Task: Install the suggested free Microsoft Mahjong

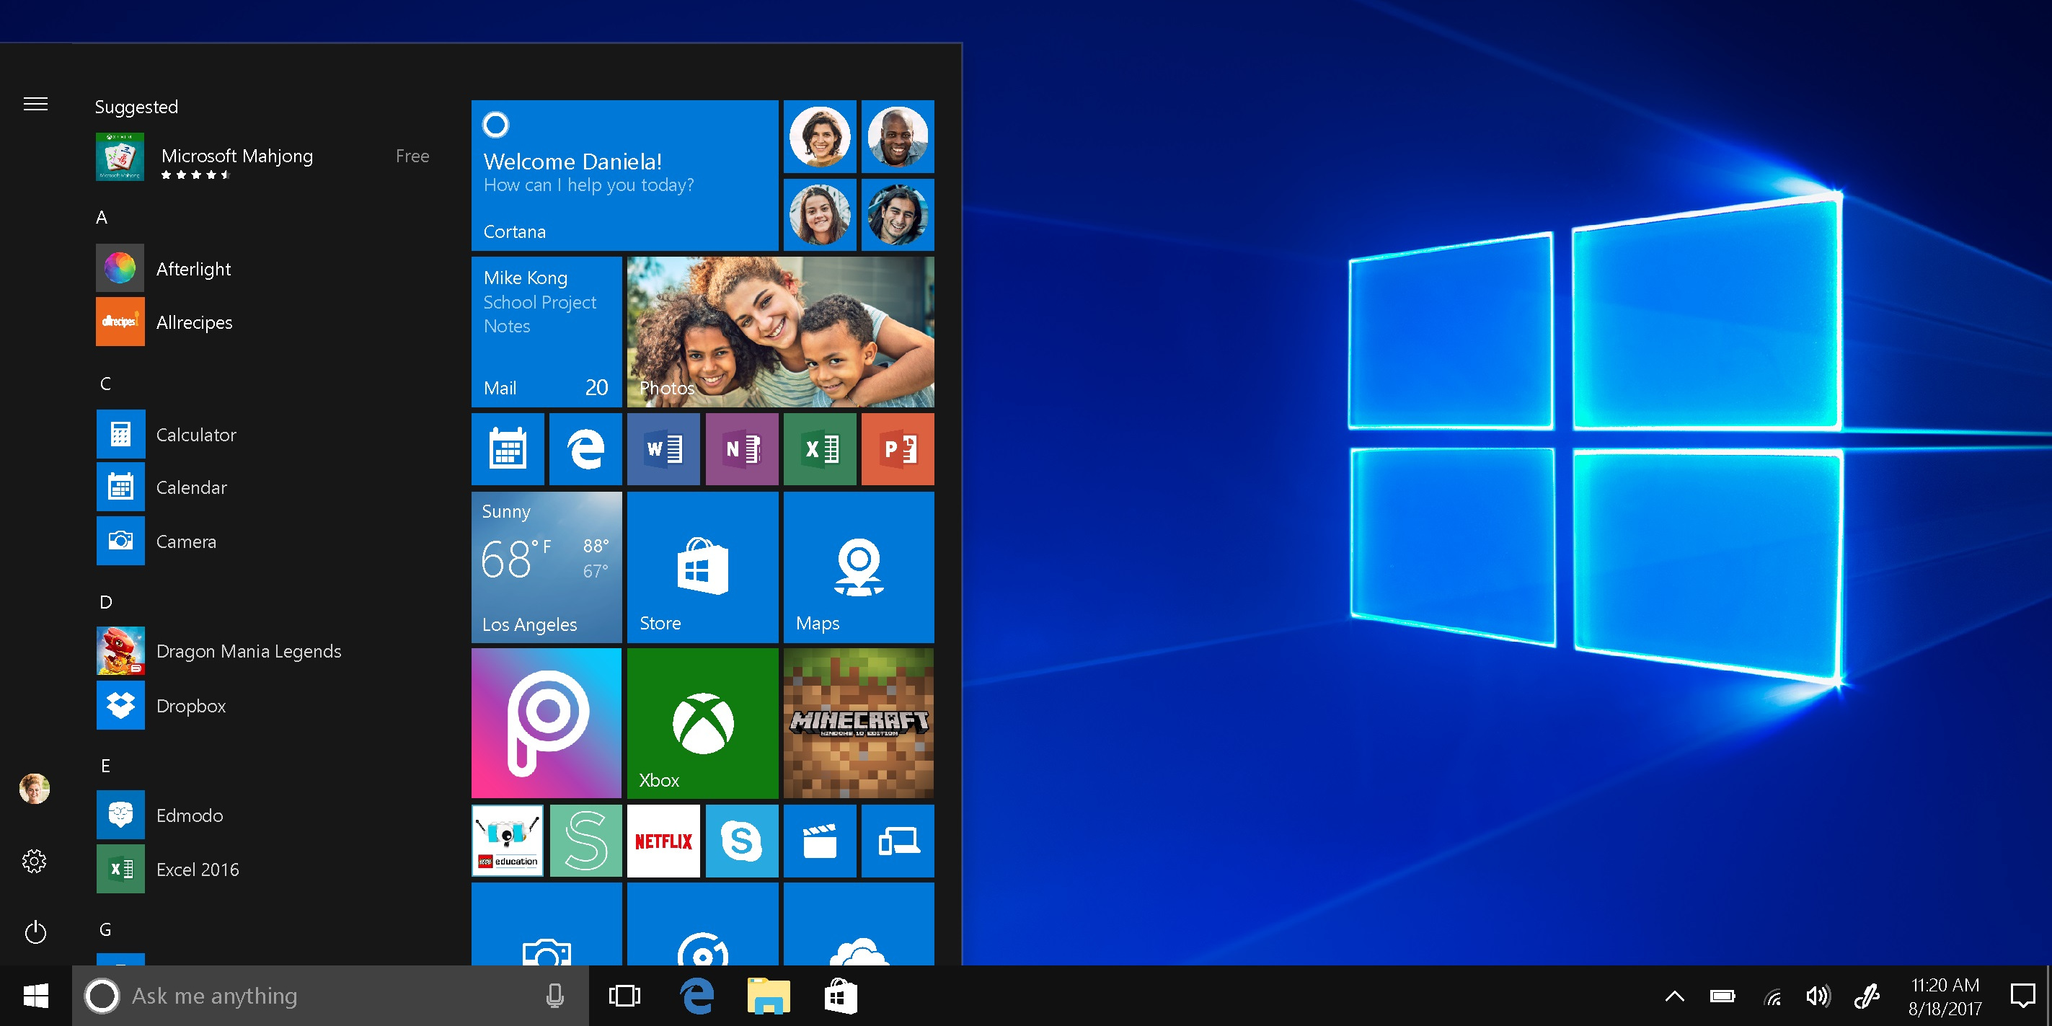Action: 236,156
